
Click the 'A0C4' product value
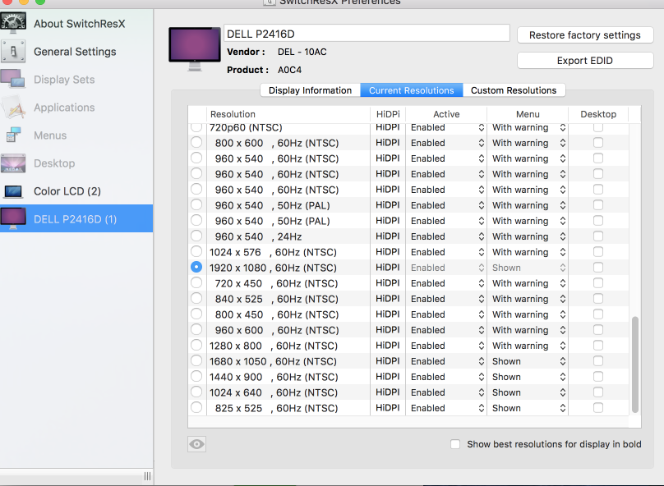tap(289, 70)
